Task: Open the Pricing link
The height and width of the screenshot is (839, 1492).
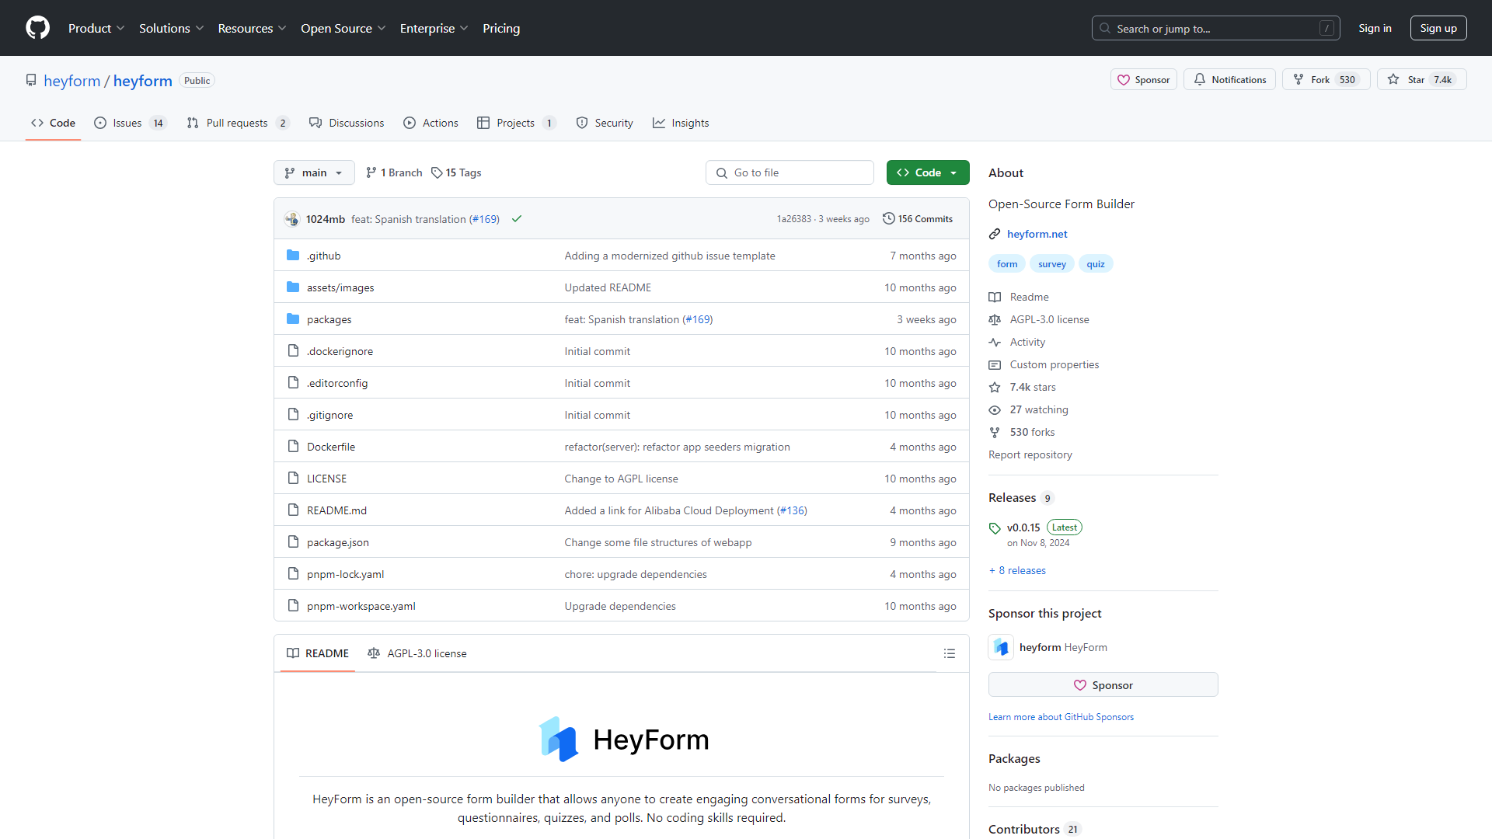Action: [x=501, y=28]
